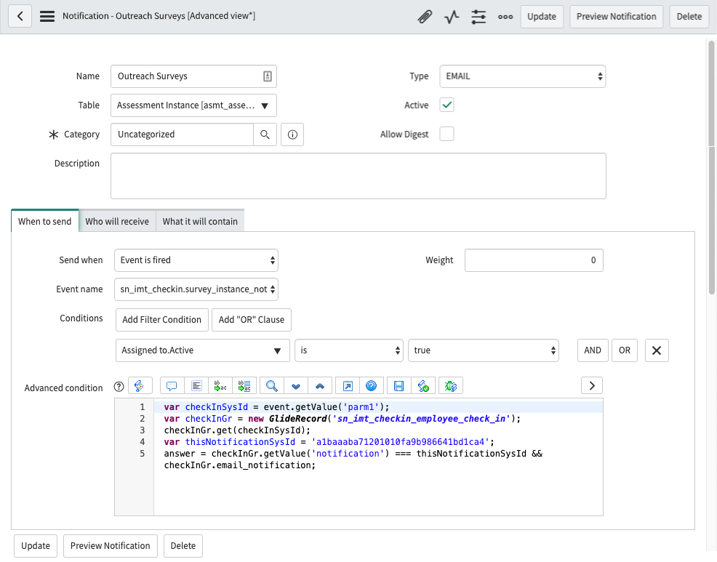The image size is (717, 562).
Task: Find next occurrence down arrow
Action: point(296,386)
